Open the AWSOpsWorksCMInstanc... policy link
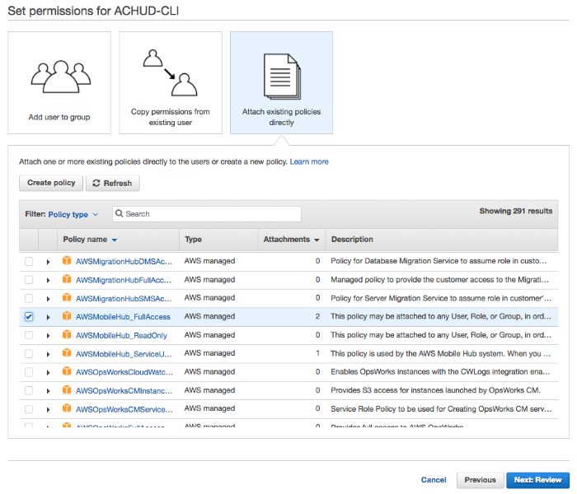Viewport: 577px width, 494px height. point(124,391)
